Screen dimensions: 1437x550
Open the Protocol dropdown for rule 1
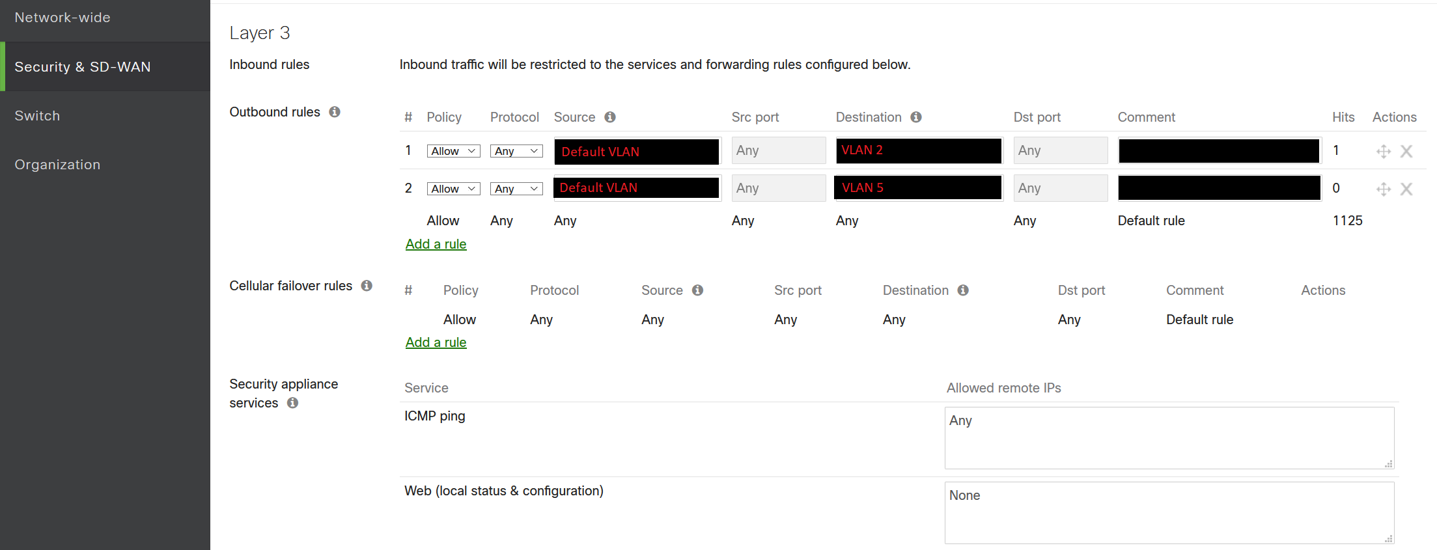pos(516,150)
